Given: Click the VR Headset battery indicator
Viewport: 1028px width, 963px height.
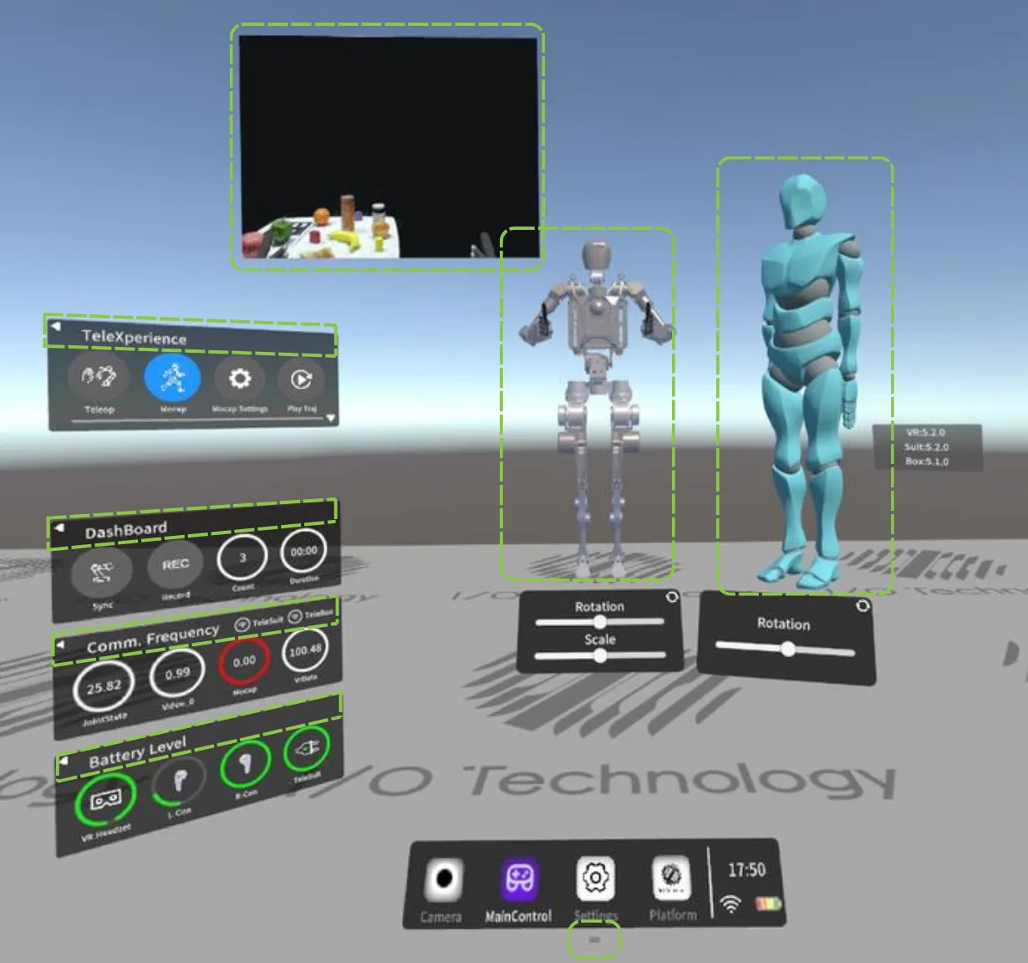Looking at the screenshot, I should click(x=105, y=801).
